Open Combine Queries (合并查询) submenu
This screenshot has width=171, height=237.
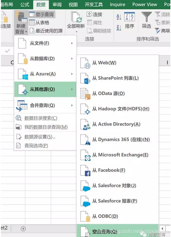[45, 105]
